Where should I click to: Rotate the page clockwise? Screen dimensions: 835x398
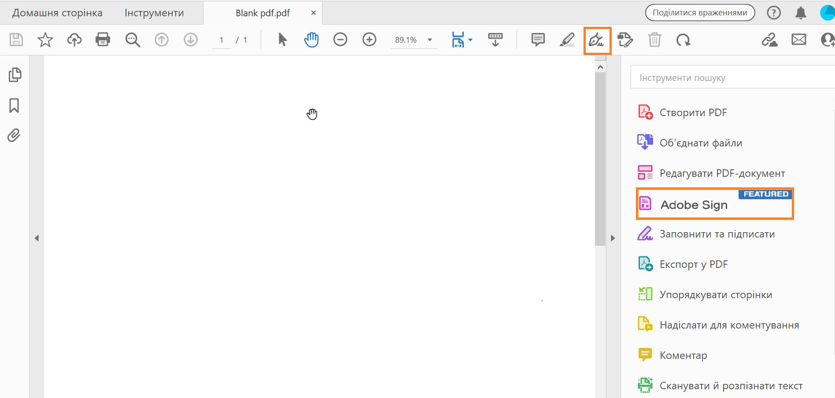pos(683,40)
